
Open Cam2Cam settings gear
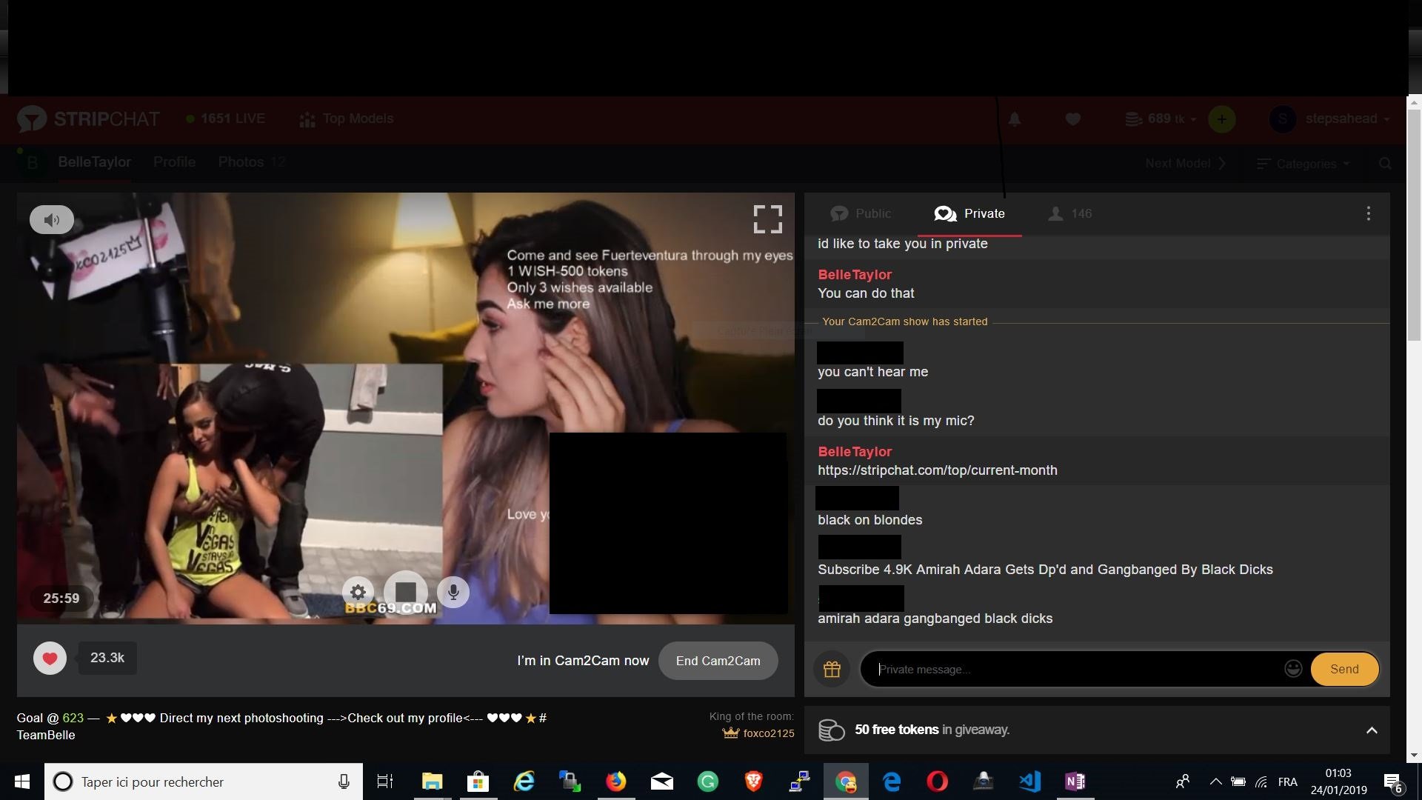coord(358,592)
